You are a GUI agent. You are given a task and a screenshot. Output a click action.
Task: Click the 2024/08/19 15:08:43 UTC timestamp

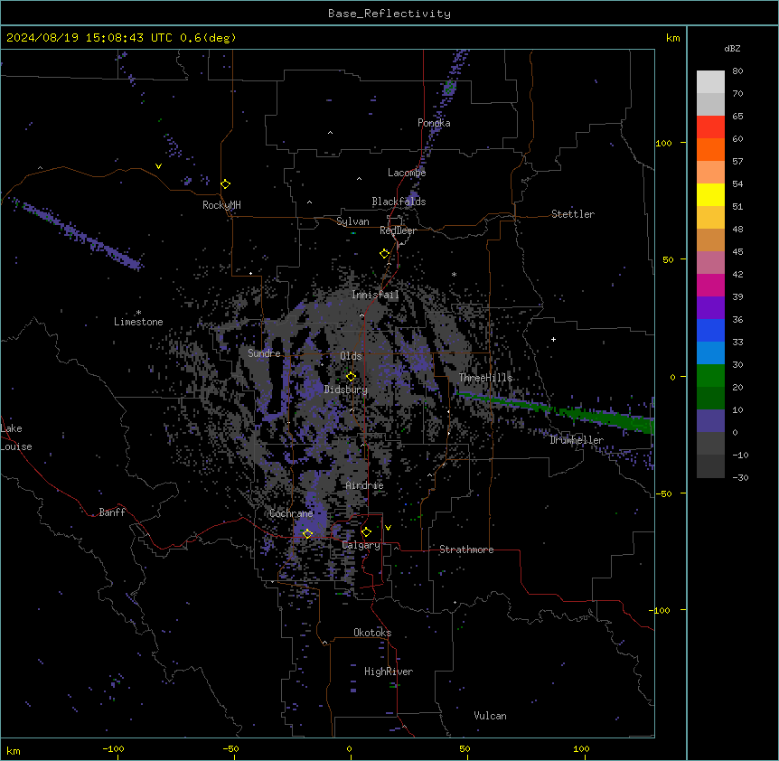89,38
